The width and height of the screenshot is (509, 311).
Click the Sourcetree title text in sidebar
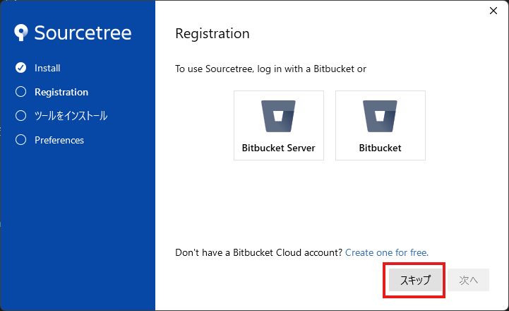pos(83,33)
